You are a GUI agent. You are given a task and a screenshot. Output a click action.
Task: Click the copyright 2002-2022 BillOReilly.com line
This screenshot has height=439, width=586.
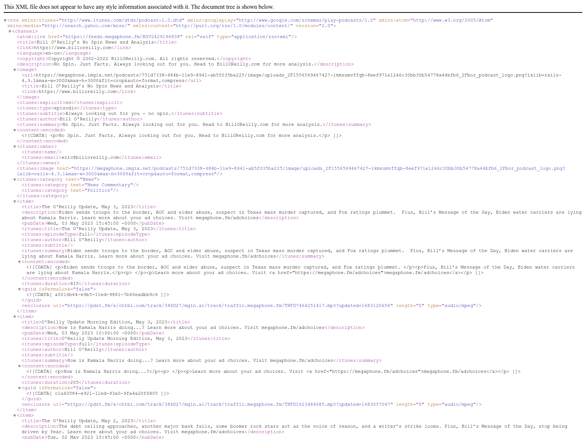click(134, 59)
